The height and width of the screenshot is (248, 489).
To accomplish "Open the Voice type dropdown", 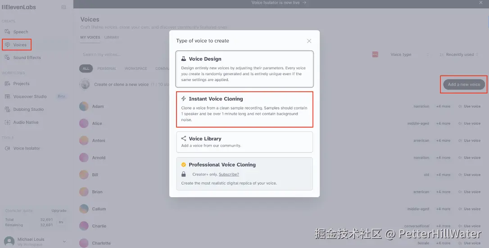I will (410, 54).
